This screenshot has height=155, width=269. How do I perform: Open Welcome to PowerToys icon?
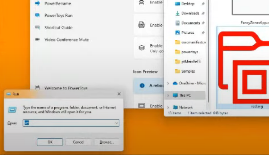37,88
